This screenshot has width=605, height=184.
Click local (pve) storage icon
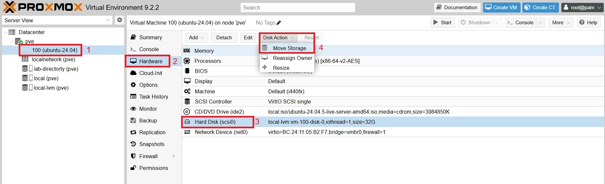click(25, 78)
